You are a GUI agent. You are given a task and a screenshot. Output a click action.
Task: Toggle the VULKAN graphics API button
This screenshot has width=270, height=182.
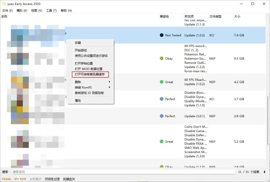click(x=6, y=179)
